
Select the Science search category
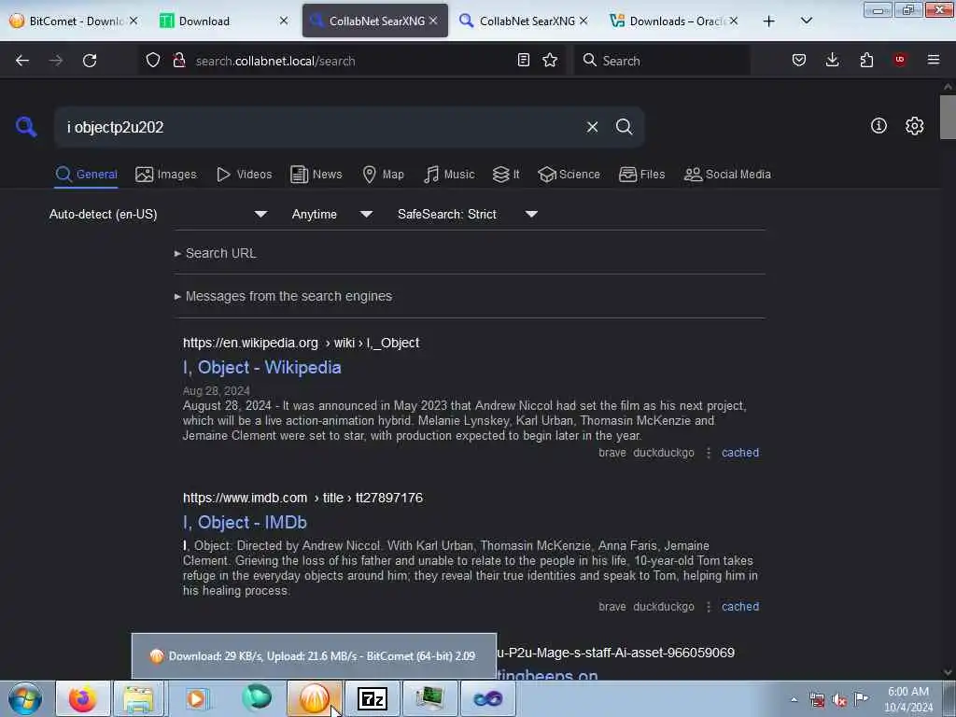tap(569, 175)
